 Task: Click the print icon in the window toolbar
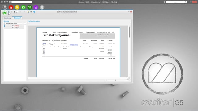click(15, 12)
